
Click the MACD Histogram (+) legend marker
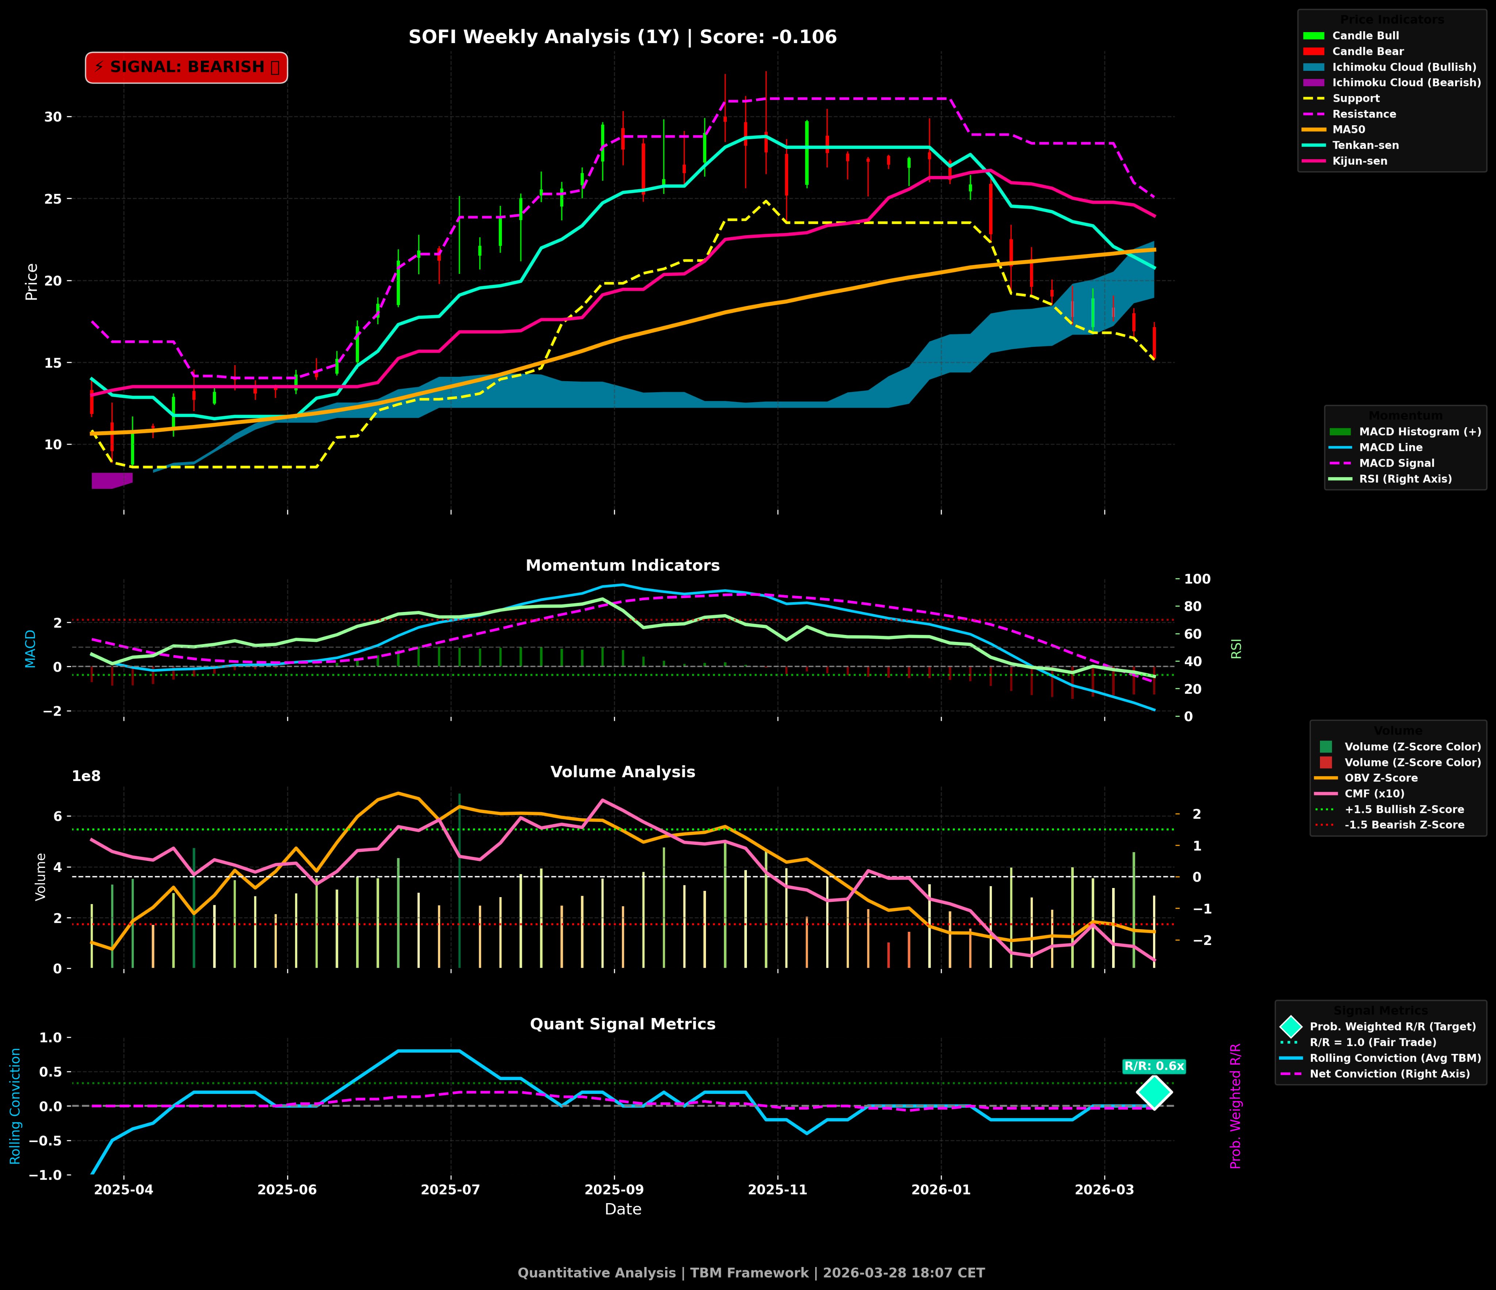1340,432
